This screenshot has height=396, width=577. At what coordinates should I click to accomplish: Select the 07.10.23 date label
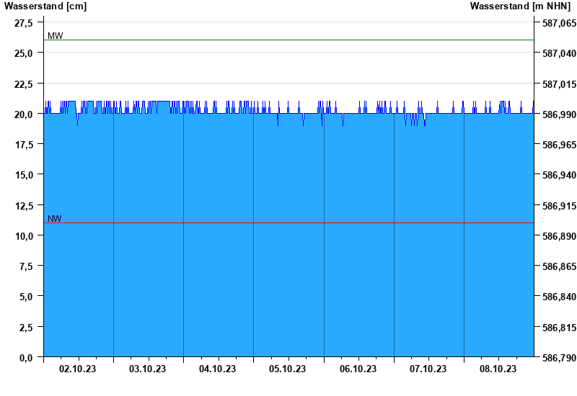coord(428,369)
